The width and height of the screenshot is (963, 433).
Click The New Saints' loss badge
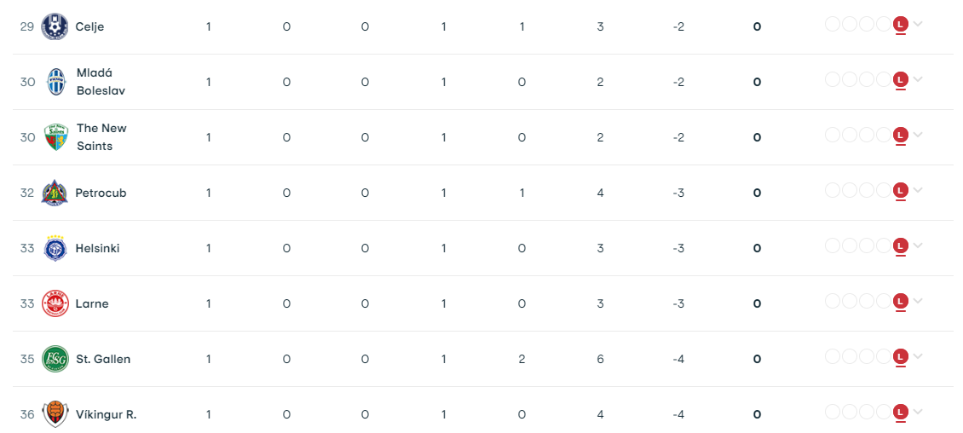coord(900,136)
